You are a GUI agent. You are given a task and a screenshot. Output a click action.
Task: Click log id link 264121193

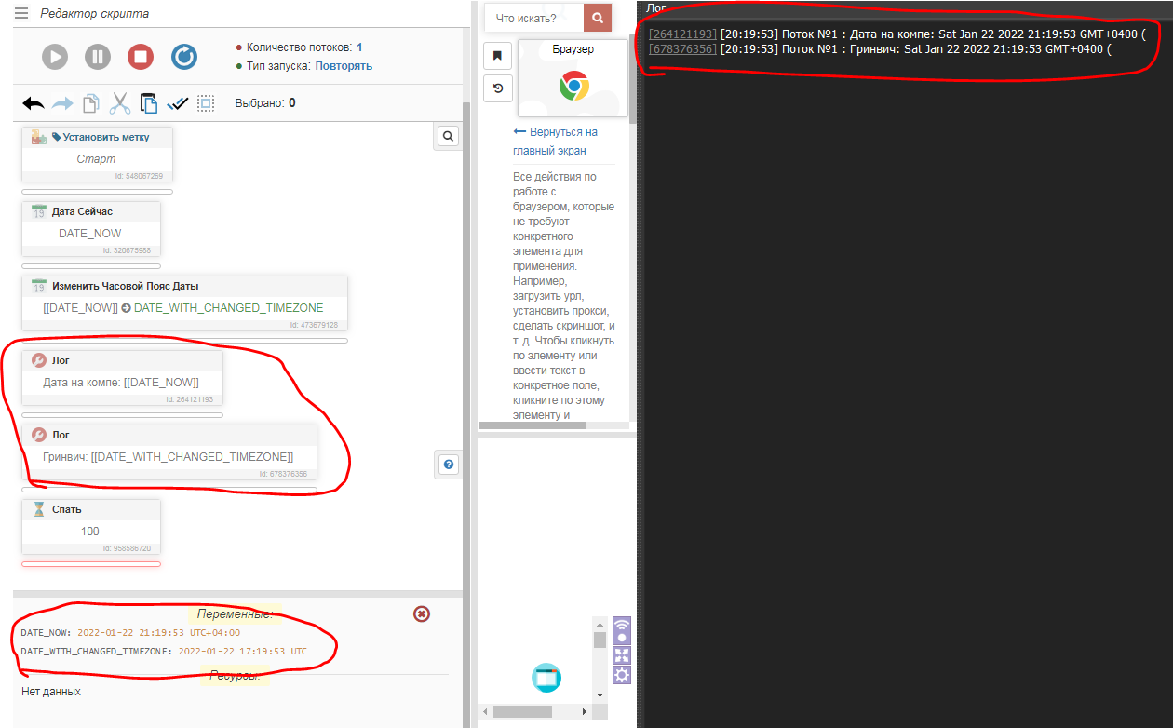682,34
